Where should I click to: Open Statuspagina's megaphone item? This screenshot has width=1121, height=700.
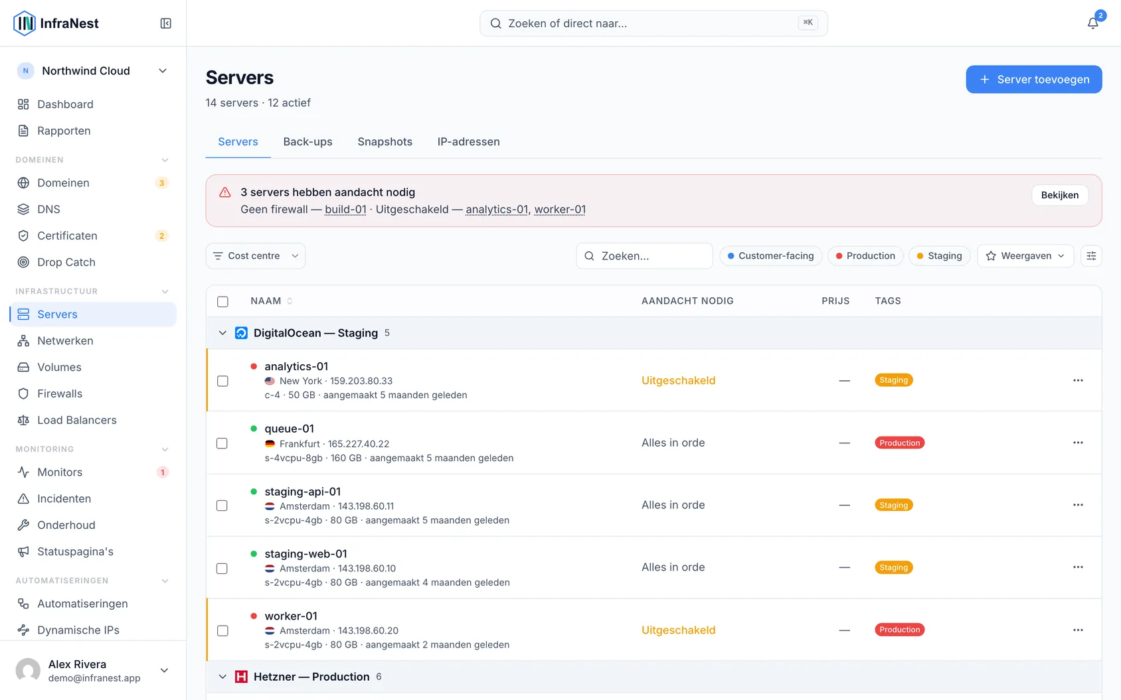93,551
